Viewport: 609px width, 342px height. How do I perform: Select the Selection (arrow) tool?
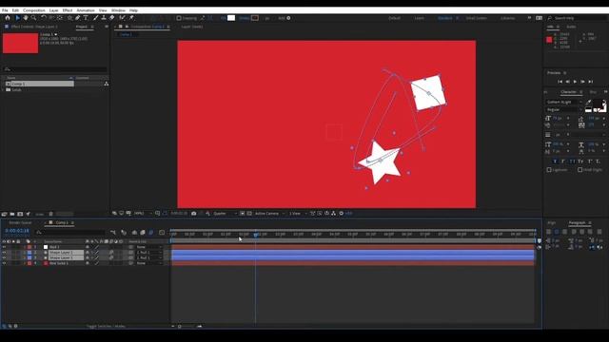pyautogui.click(x=17, y=18)
